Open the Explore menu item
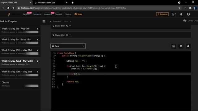The image size is (198, 111). pyautogui.click(x=26, y=14)
